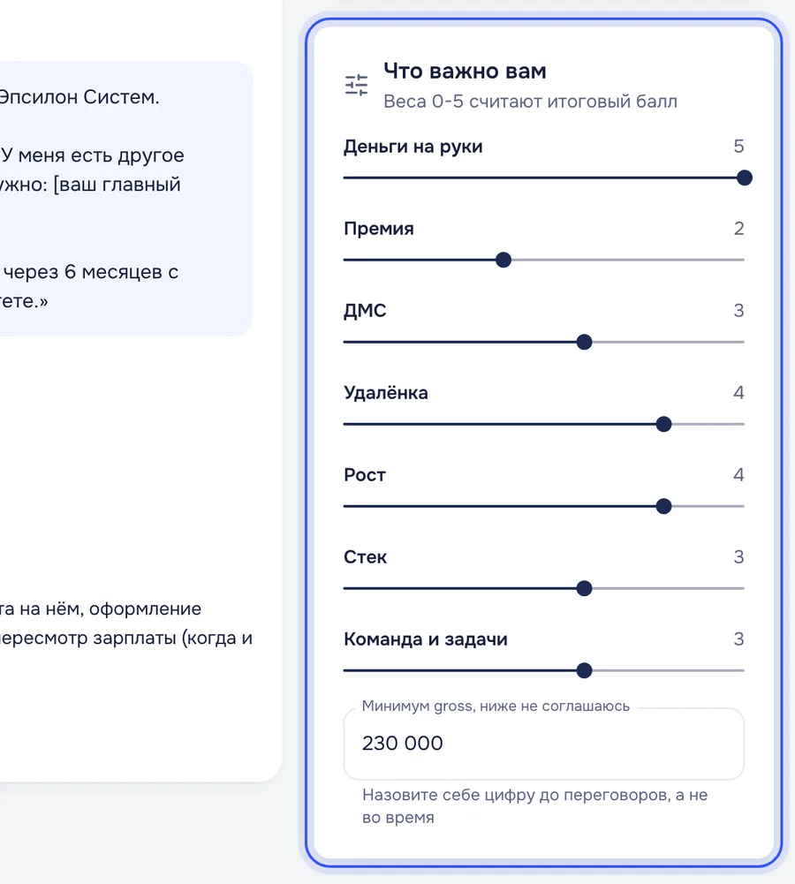Click the text 'Эпсилон Систем.' in left card

pos(79,97)
